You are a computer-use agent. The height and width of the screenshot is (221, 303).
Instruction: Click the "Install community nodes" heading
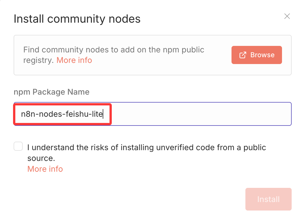(77, 19)
